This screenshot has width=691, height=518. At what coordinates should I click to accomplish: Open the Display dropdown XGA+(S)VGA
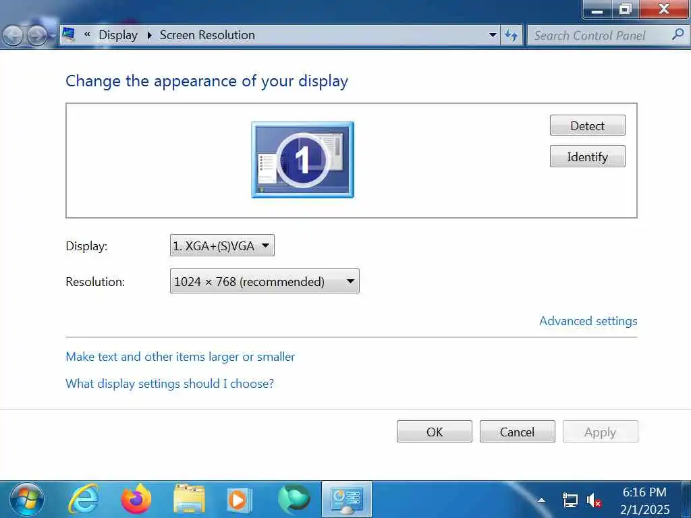[x=222, y=246]
